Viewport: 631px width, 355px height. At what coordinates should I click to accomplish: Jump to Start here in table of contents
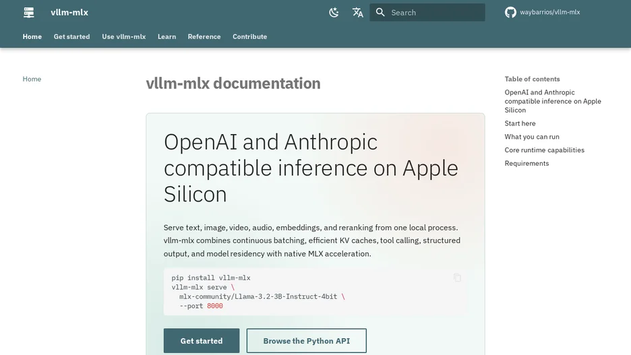point(520,123)
